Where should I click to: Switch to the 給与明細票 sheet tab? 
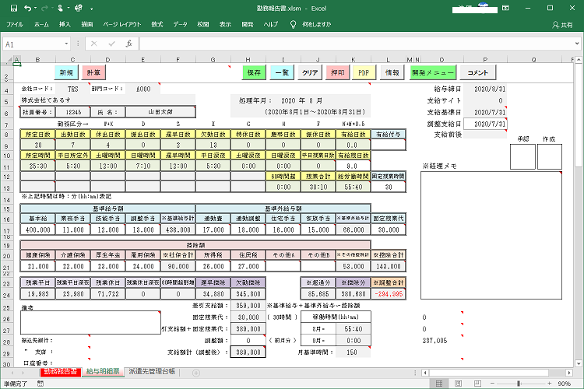(104, 373)
